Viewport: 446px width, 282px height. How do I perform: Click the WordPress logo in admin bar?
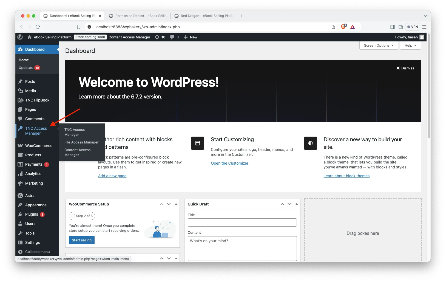tap(20, 37)
